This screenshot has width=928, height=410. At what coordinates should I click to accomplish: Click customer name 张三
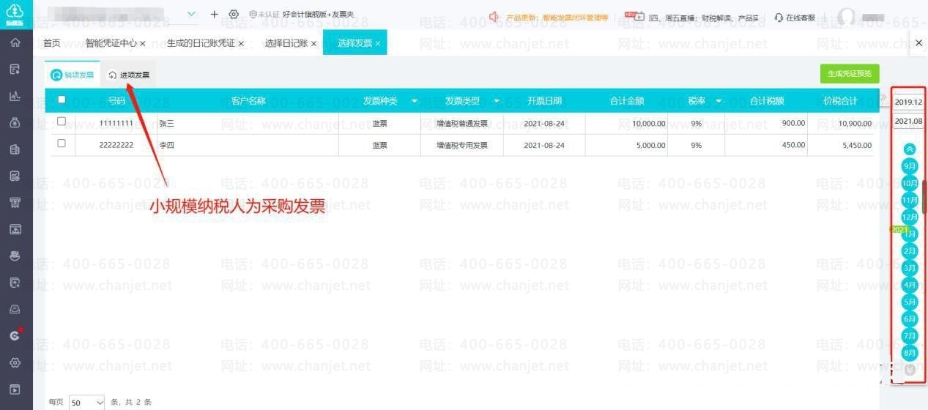[x=167, y=123]
